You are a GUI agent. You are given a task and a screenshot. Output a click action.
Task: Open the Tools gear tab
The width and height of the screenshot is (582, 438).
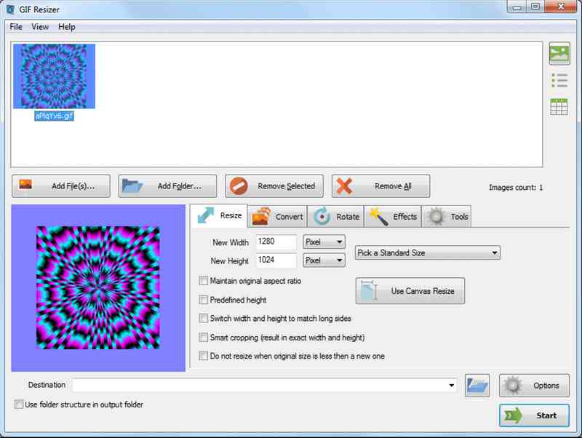click(x=434, y=215)
